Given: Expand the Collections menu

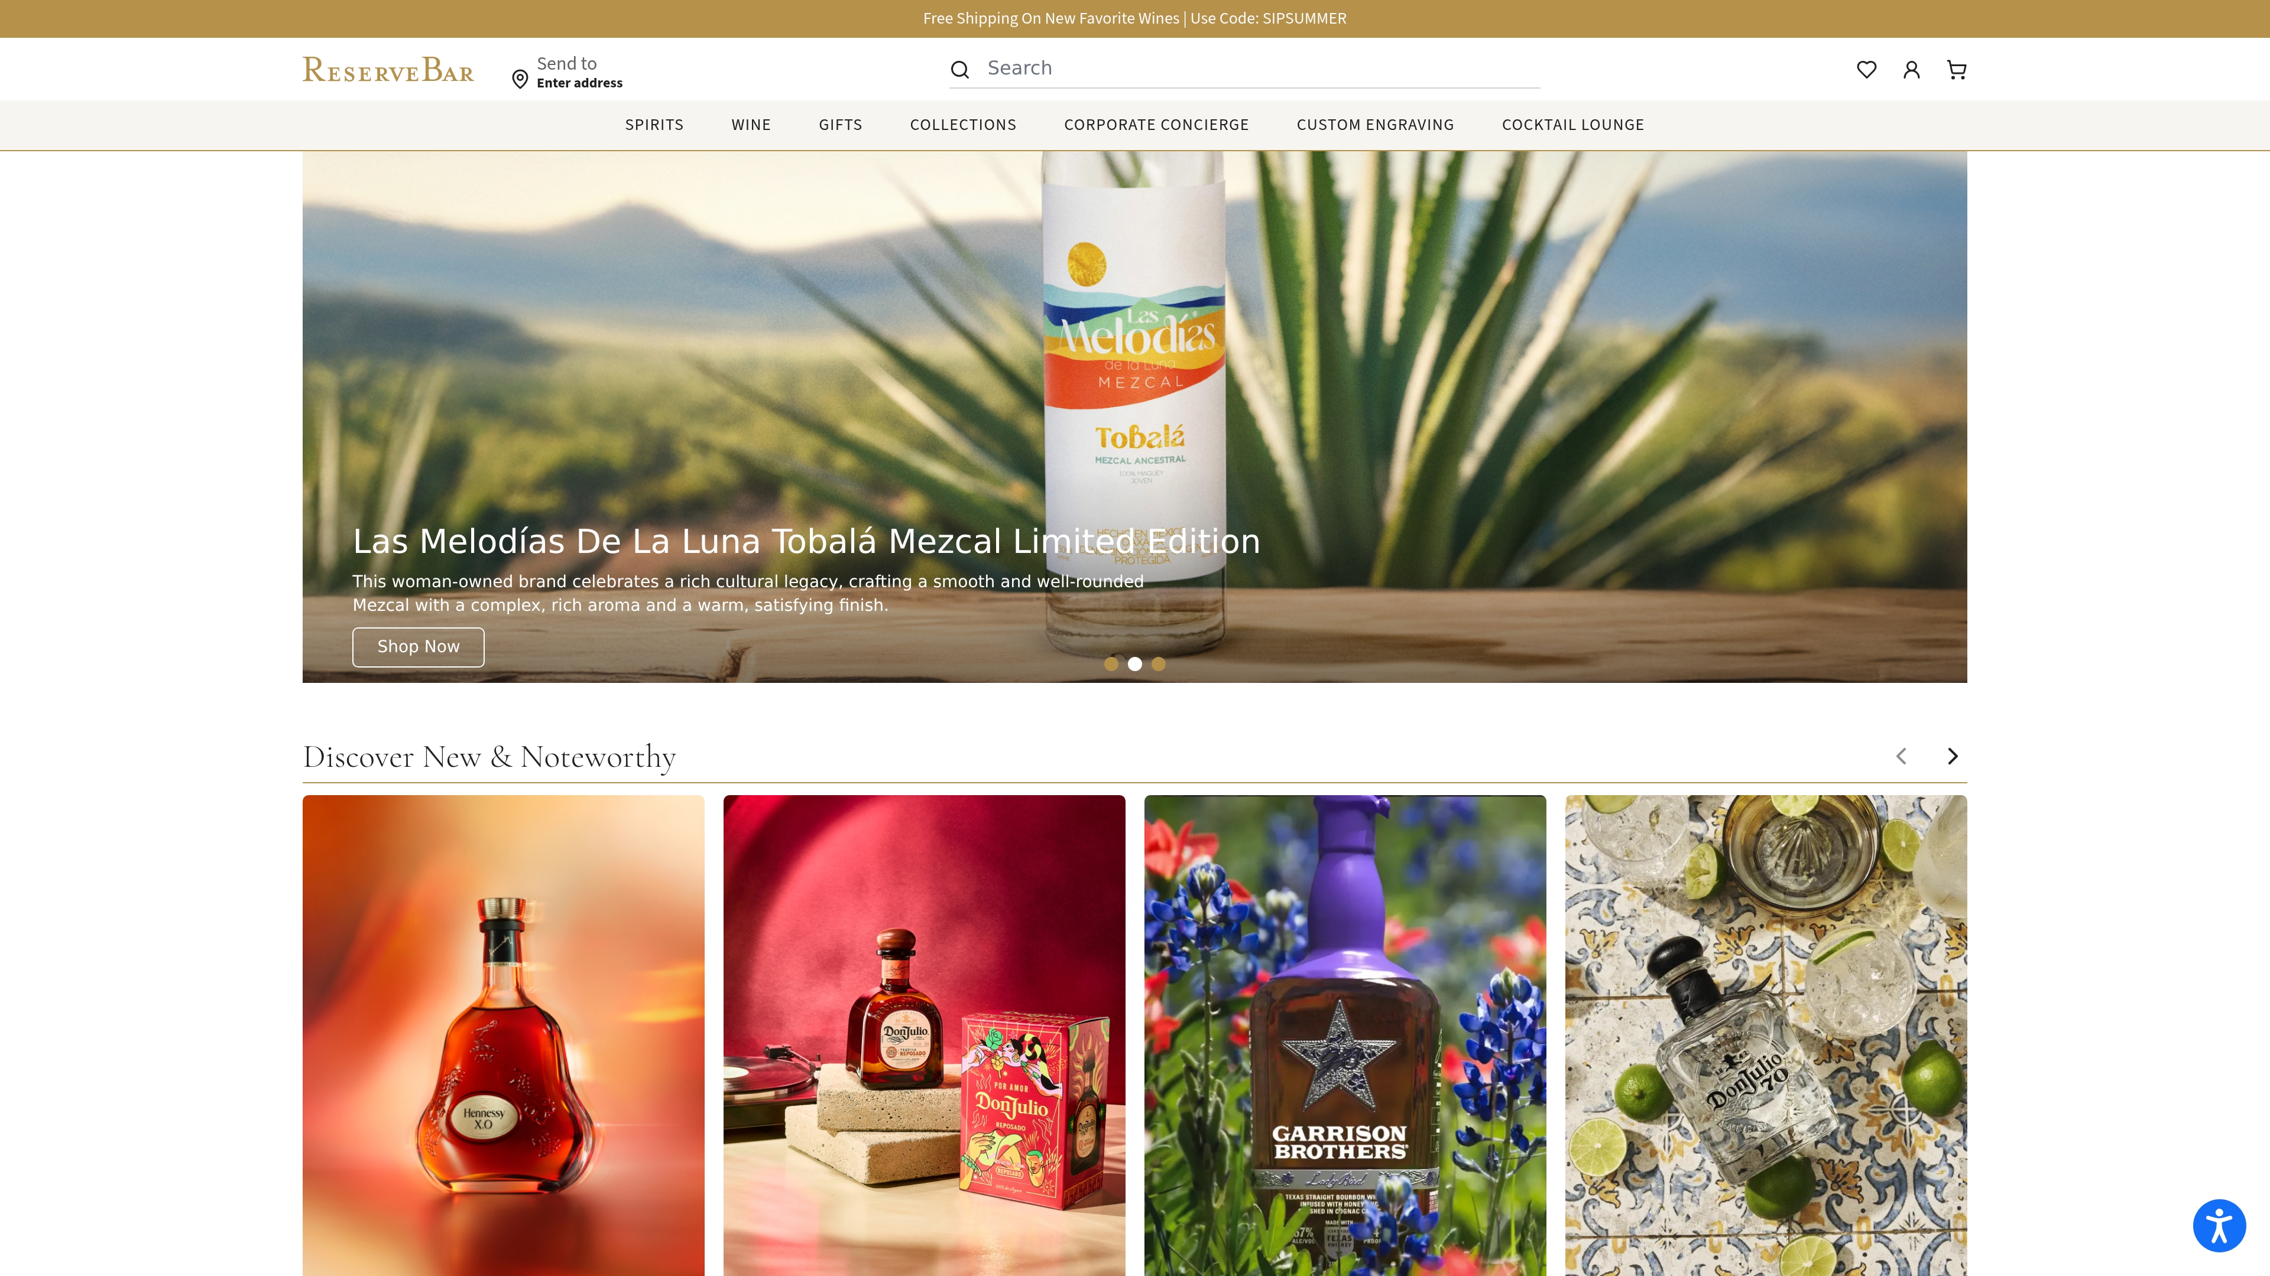Looking at the screenshot, I should [x=962, y=125].
